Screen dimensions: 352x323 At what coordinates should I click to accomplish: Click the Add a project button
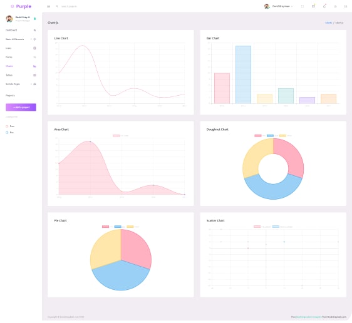point(21,107)
